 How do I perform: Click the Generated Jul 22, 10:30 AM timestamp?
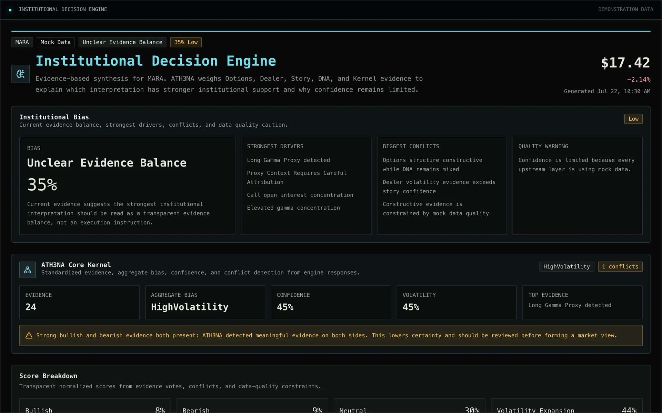click(607, 91)
